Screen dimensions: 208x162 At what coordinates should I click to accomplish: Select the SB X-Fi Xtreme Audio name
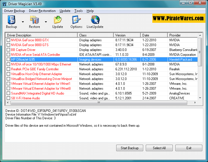point(26,98)
